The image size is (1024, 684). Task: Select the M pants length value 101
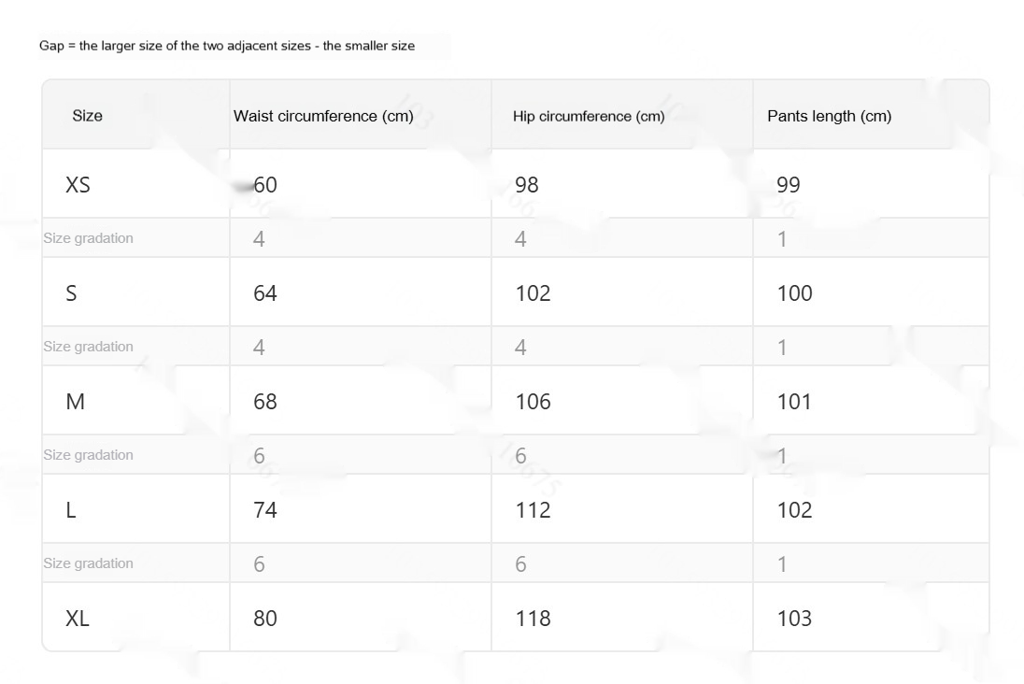[794, 402]
